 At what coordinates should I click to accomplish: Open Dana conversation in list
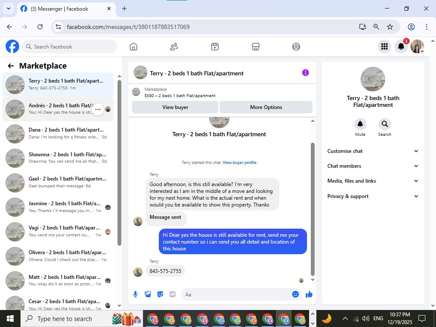pos(58,133)
